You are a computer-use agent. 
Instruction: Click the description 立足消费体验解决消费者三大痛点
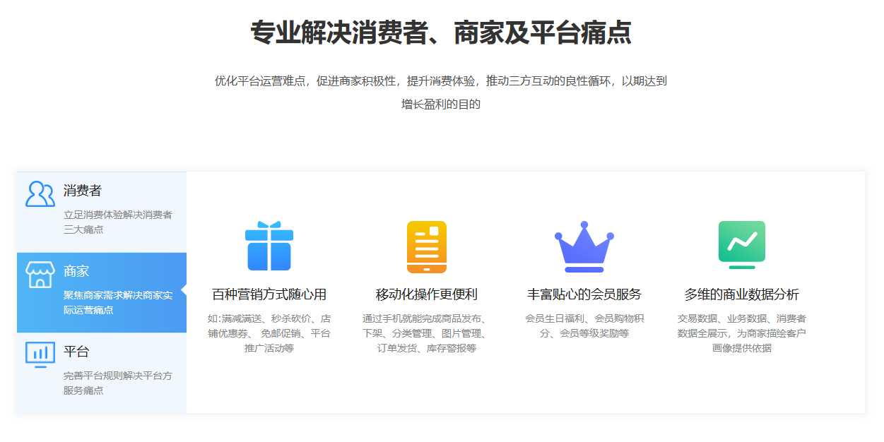click(x=118, y=222)
